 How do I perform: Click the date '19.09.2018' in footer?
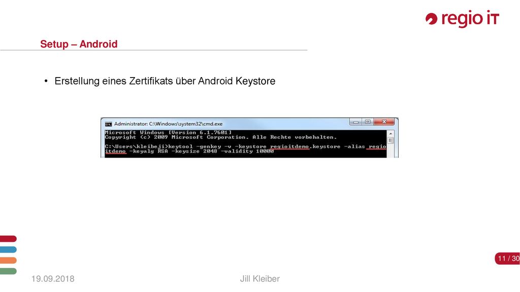pyautogui.click(x=53, y=279)
